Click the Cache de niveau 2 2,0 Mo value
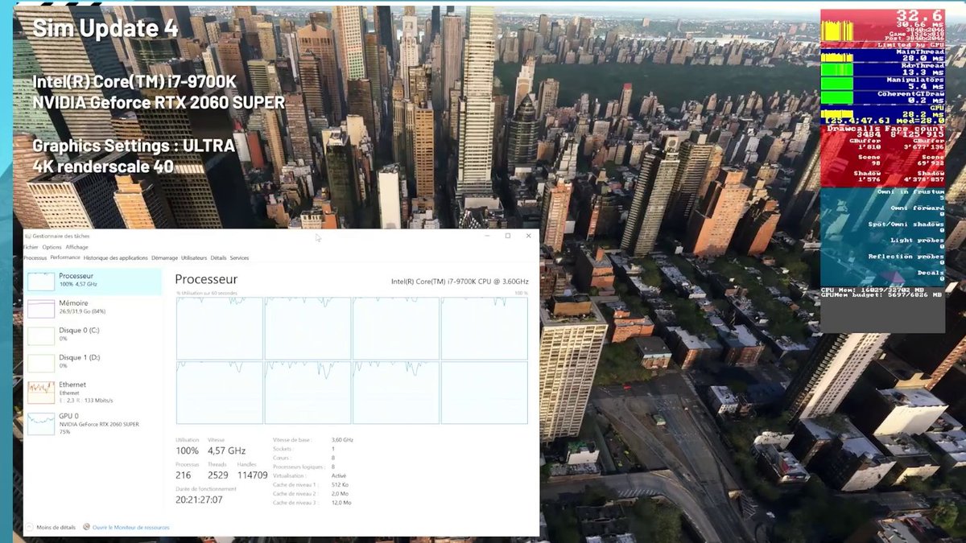Screen dimensions: 966x543 pos(340,493)
